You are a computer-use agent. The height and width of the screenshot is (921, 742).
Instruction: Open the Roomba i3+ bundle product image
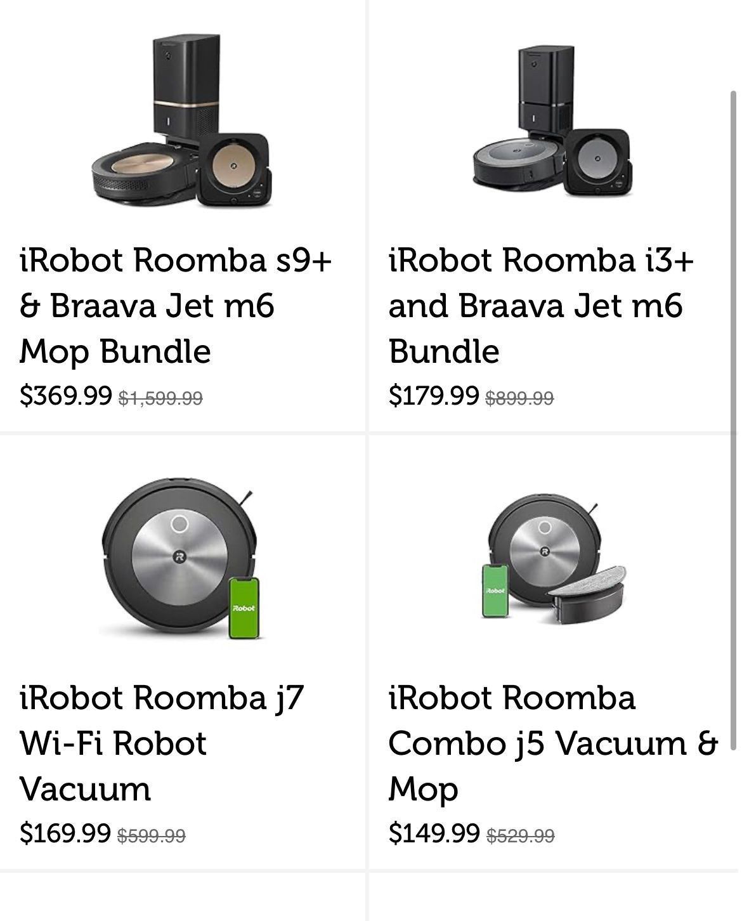point(550,122)
